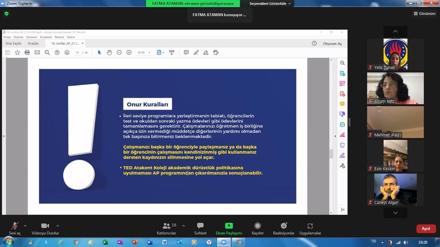The width and height of the screenshot is (440, 247).
Task: Click the scrolling mode icon in Acrobat toolbar
Action: tap(172, 52)
